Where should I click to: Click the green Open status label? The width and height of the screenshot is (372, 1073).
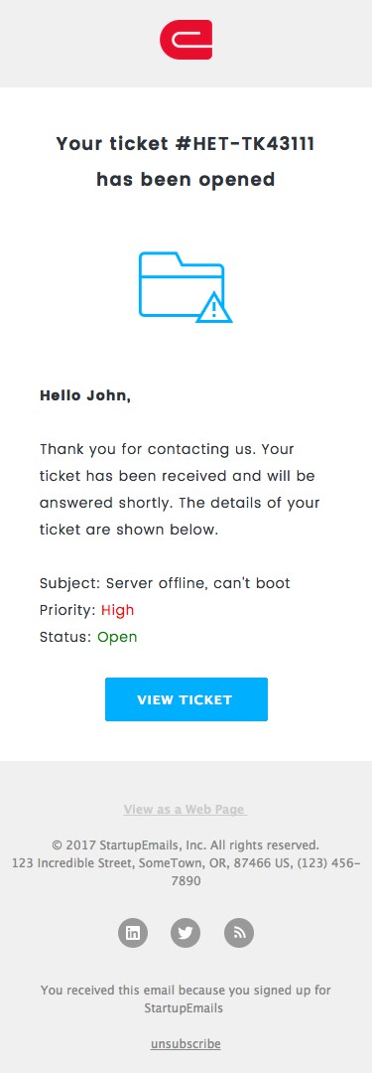coord(117,637)
